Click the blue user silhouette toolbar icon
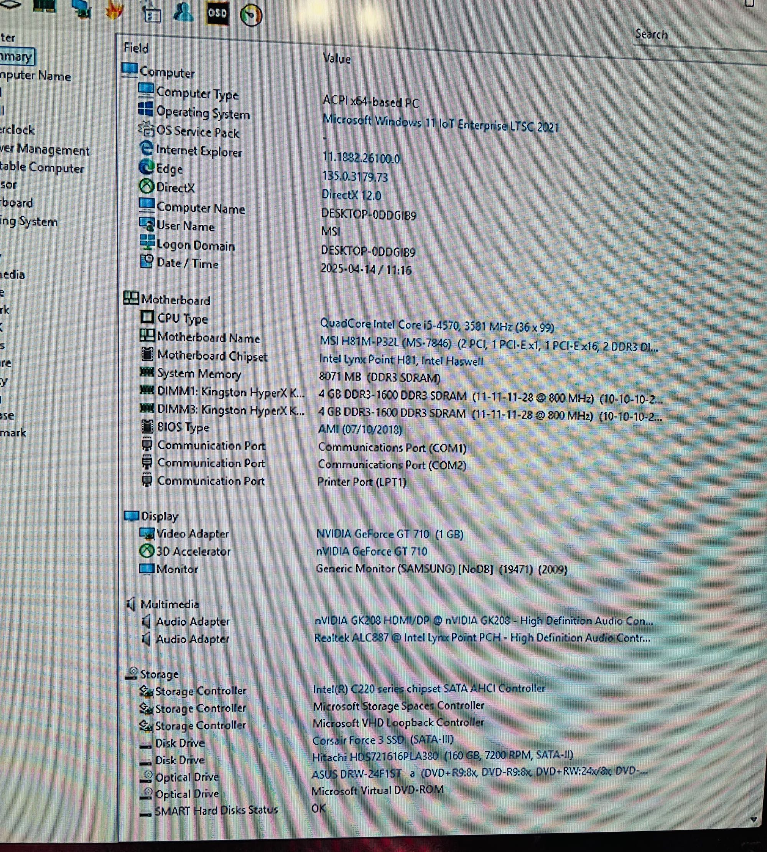This screenshot has width=767, height=852. coord(183,12)
